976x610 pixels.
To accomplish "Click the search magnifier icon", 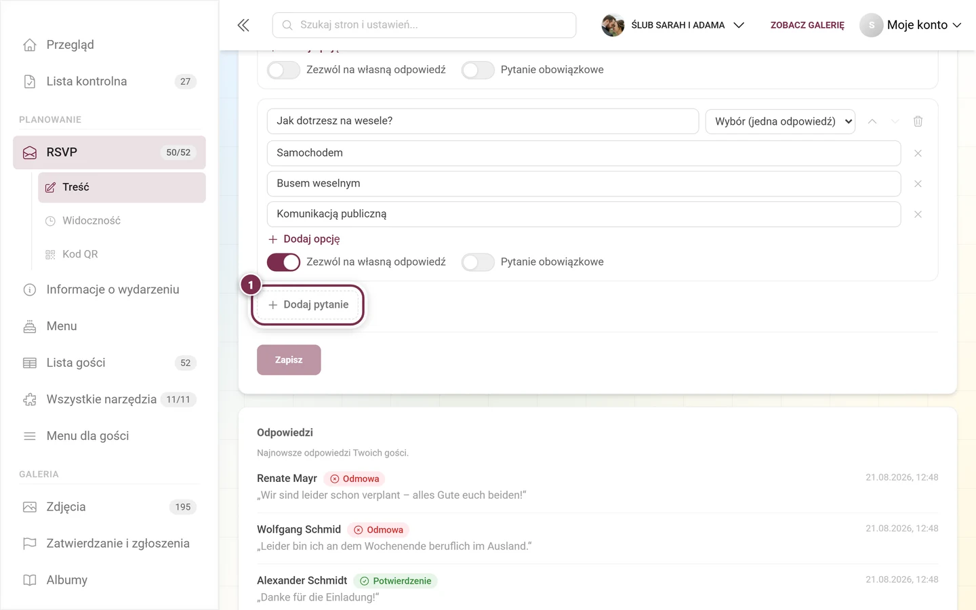I will (x=287, y=25).
